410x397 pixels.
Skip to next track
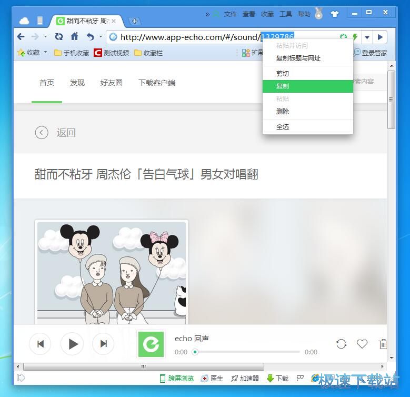pos(103,344)
